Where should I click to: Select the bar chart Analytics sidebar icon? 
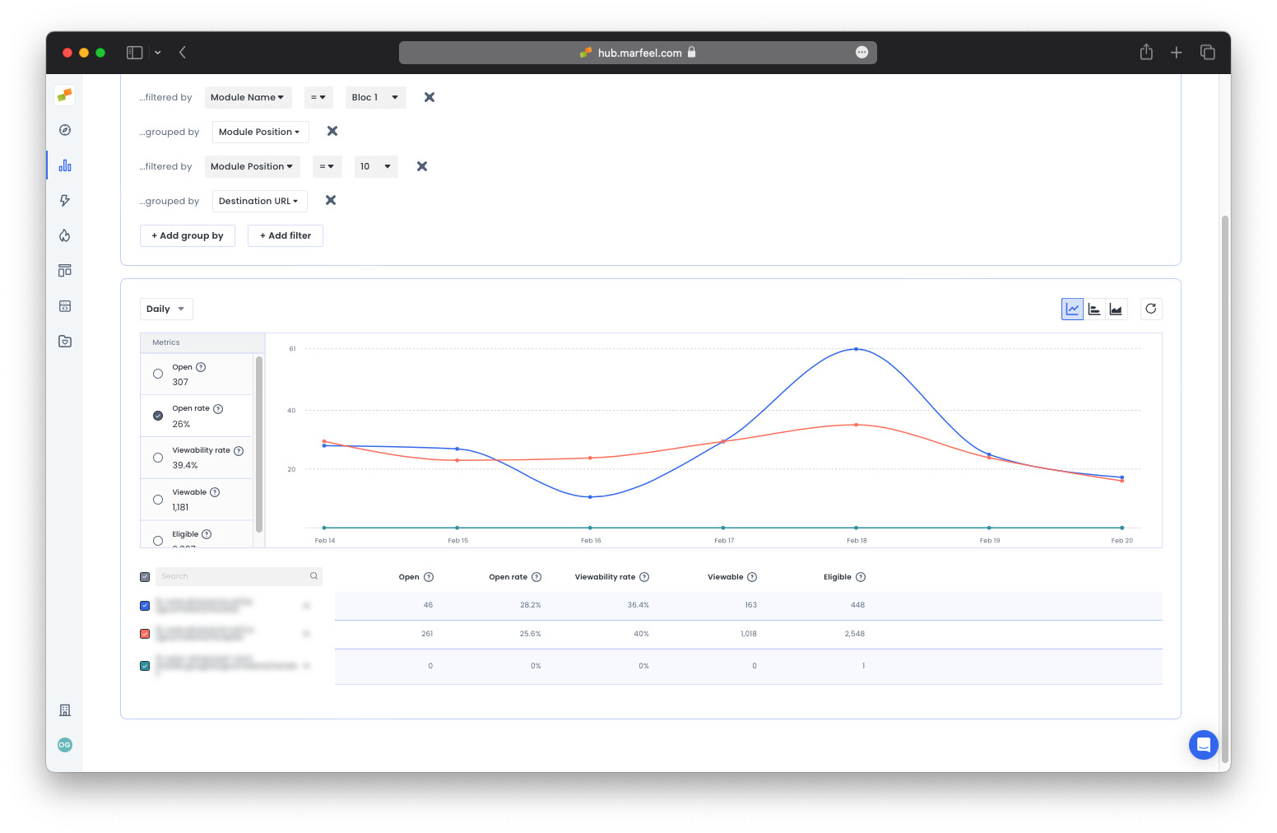click(x=64, y=165)
